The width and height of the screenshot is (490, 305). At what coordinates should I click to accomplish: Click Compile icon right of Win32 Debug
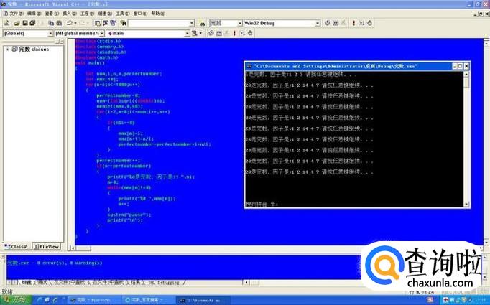pos(328,23)
